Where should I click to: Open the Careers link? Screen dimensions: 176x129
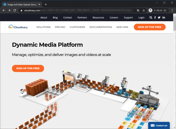(114, 18)
